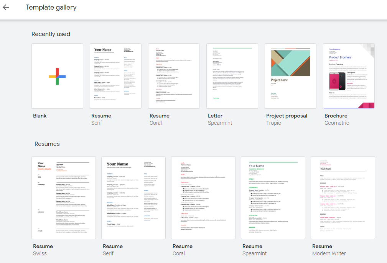The image size is (387, 263).
Task: Choose the Resume Modern Writer thumbnail
Action: (x=343, y=198)
